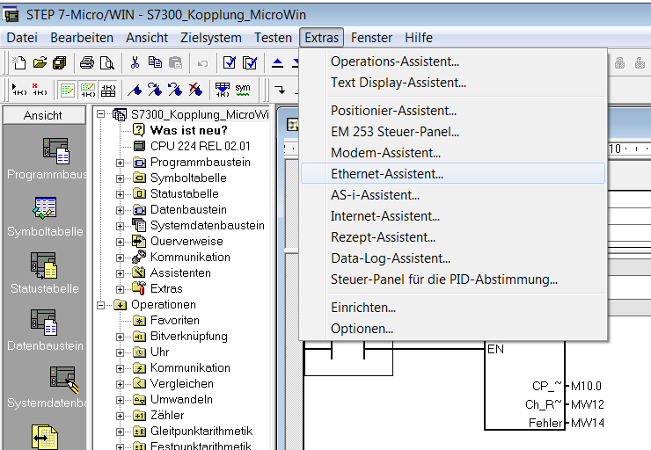651x450 pixels.
Task: Go to previous bookmark icon
Action: point(175,90)
